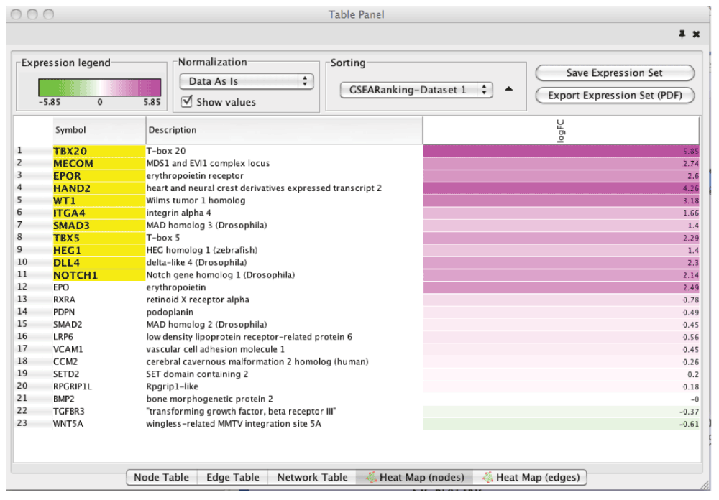
Task: Click the 2.74 logFC heat map cell
Action: [x=562, y=164]
